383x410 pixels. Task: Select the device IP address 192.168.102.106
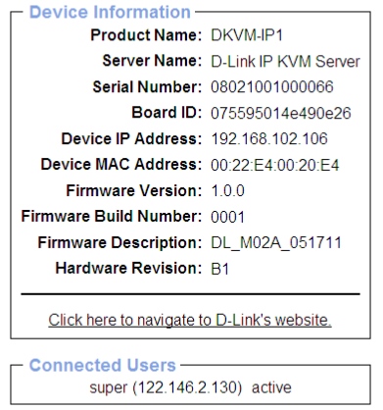point(269,138)
